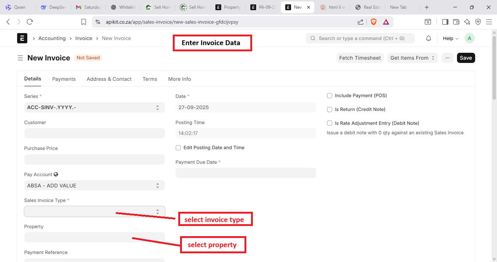Open the user avatar 'A' menu
497x262 pixels.
(469, 38)
